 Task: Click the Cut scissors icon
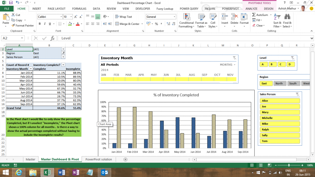click(13, 15)
